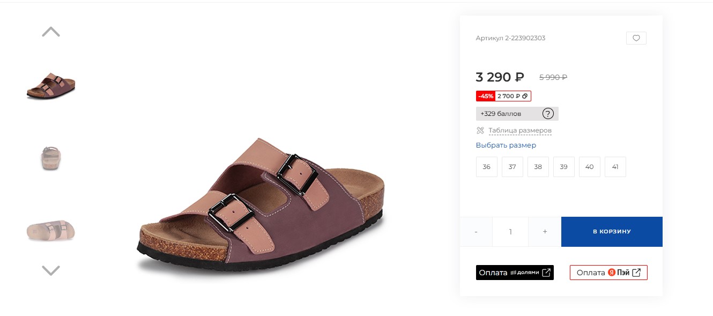Click the question mark next to bonus points
The width and height of the screenshot is (713, 316).
coord(547,114)
